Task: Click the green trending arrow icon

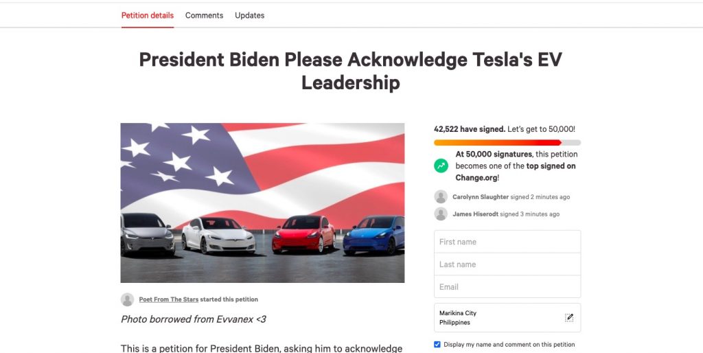Action: [x=441, y=166]
